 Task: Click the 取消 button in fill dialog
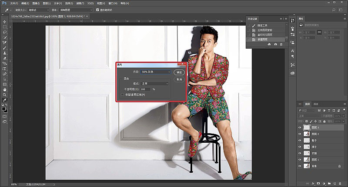coord(179,79)
